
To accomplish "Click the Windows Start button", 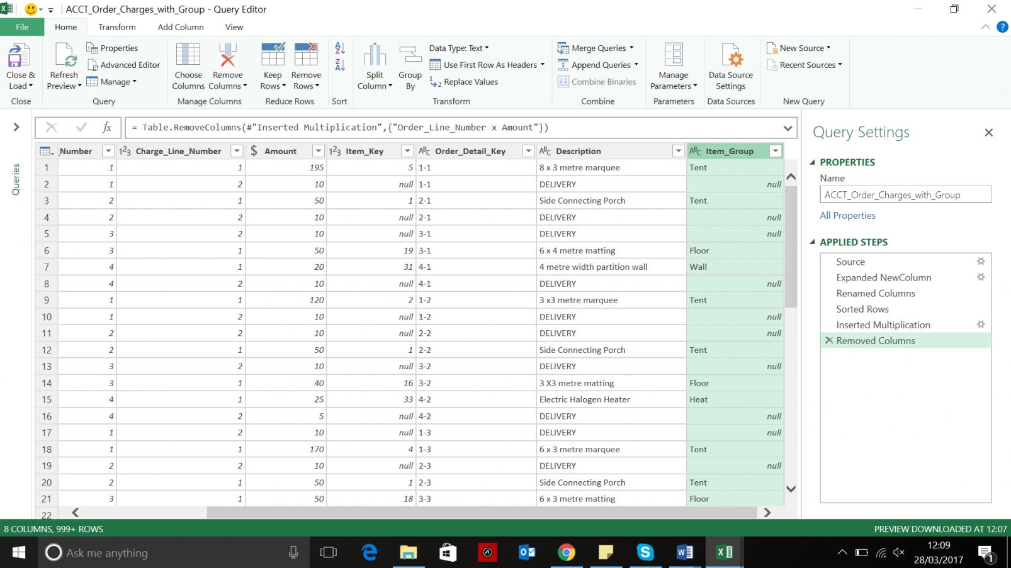I will 19,552.
